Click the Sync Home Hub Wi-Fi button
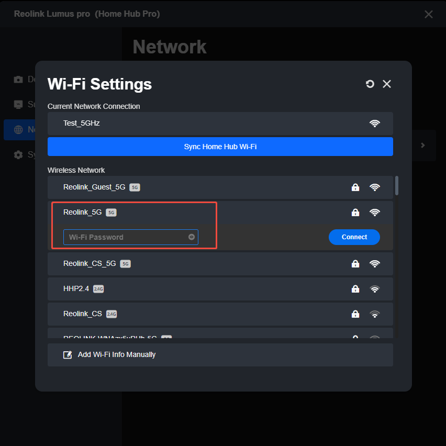This screenshot has width=446, height=446. (220, 147)
